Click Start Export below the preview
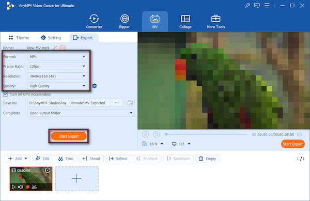The image size is (310, 201). [292, 144]
